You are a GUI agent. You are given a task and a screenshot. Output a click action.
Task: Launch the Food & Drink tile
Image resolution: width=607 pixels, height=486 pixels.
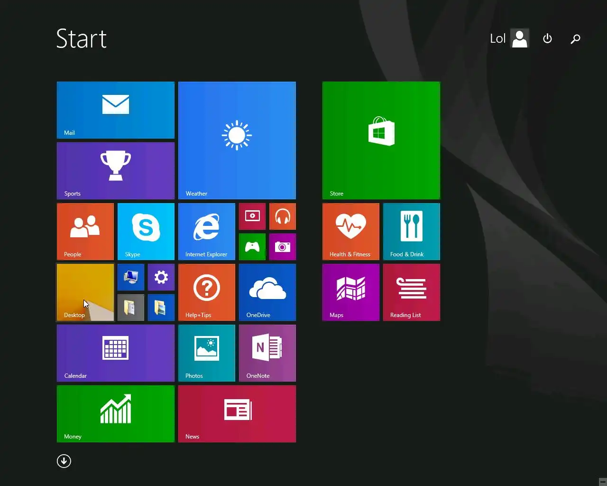pos(412,232)
